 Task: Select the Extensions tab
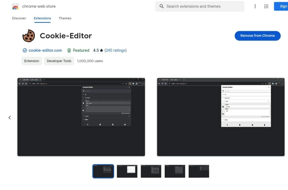point(42,18)
